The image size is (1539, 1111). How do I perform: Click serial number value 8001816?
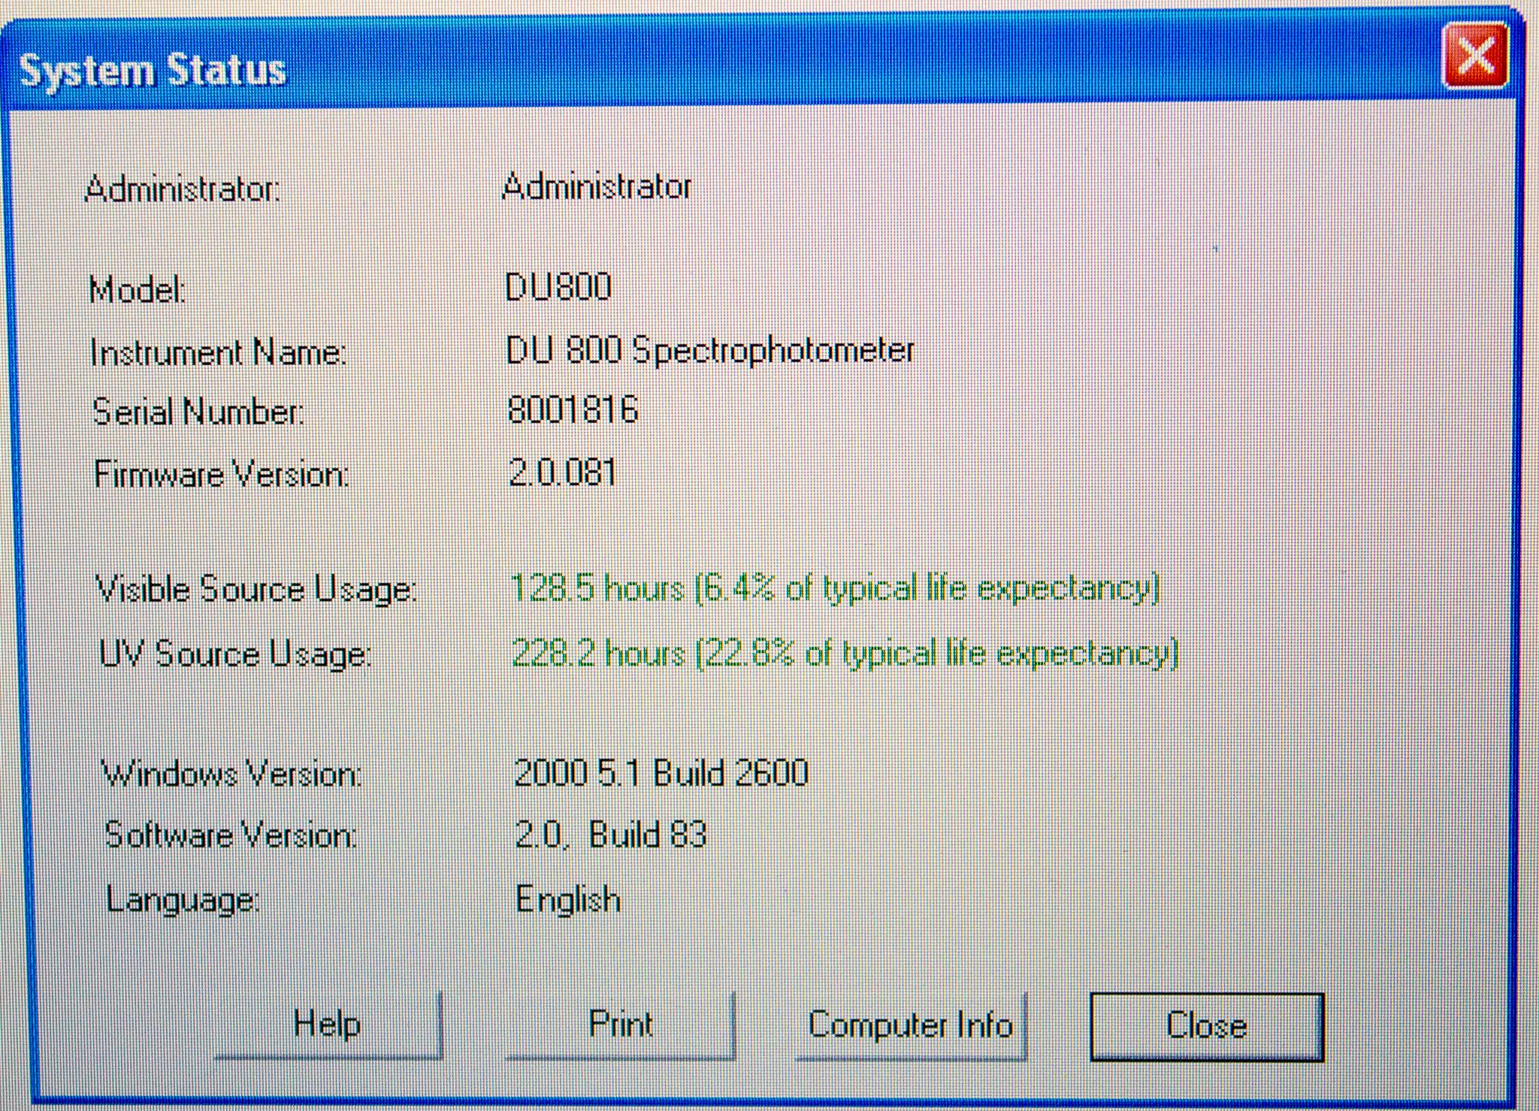[573, 411]
